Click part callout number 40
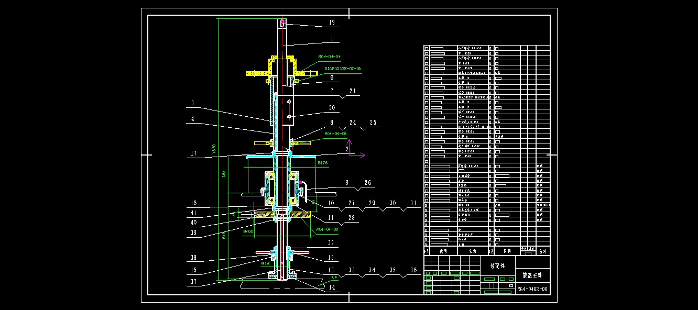Screen dimensions: 698x310 (193, 223)
